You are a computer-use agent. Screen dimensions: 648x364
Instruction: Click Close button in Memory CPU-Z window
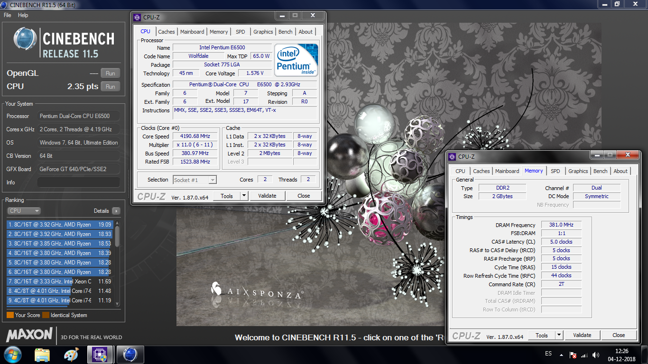[619, 335]
